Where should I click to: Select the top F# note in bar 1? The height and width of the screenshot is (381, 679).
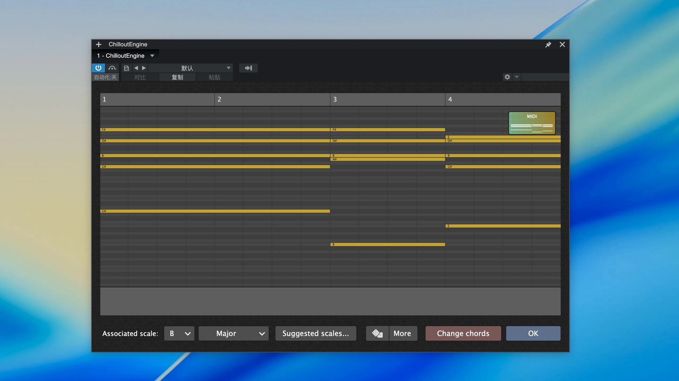click(215, 129)
